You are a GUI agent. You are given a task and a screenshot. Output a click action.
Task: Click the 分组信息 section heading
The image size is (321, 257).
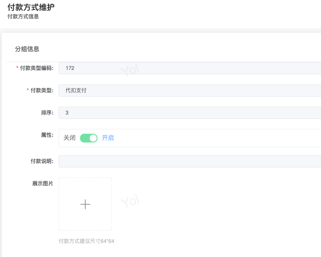click(27, 49)
